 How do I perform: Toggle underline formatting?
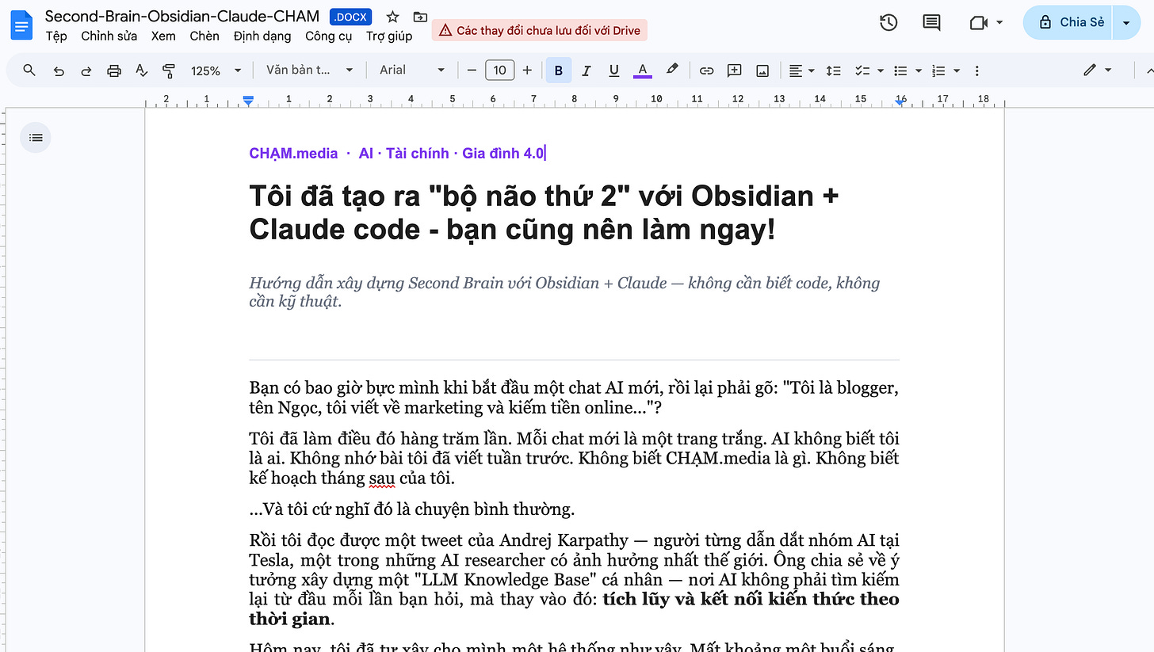tap(614, 71)
